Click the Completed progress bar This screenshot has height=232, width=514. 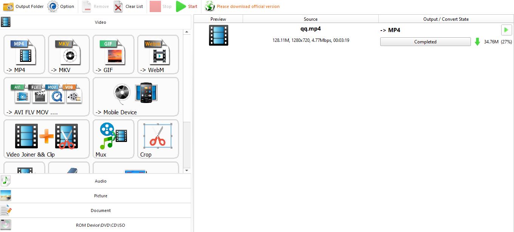pyautogui.click(x=425, y=41)
